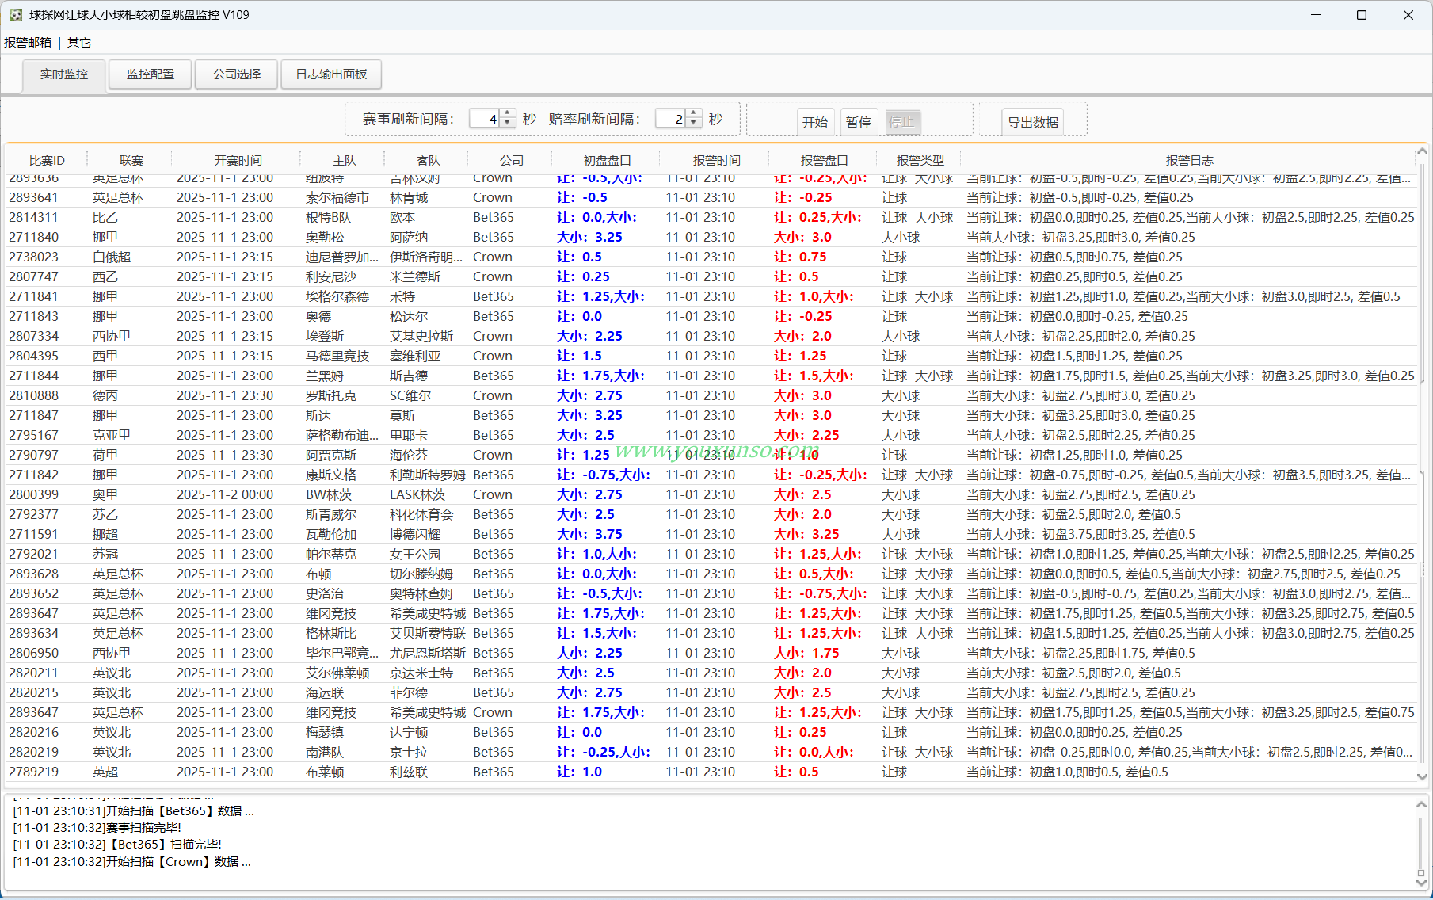Click the 大小: 1.75 alarm odds cell
The width and height of the screenshot is (1433, 900).
(x=806, y=654)
